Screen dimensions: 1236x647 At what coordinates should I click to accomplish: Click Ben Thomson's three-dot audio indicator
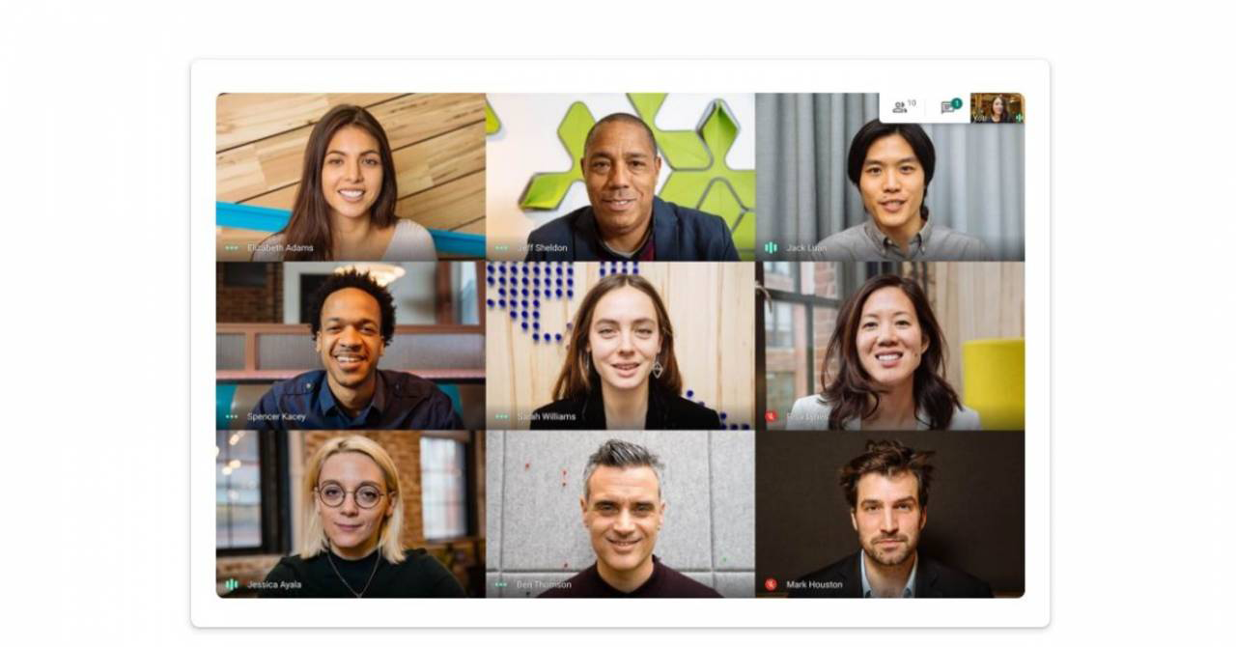pos(501,584)
